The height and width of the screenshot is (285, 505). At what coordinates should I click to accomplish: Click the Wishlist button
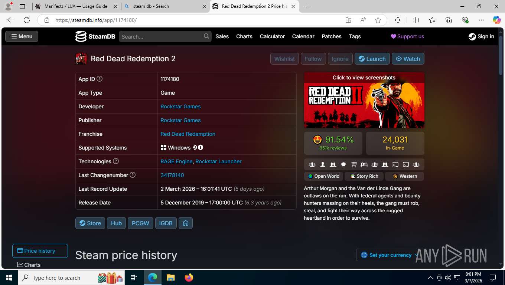coord(284,59)
